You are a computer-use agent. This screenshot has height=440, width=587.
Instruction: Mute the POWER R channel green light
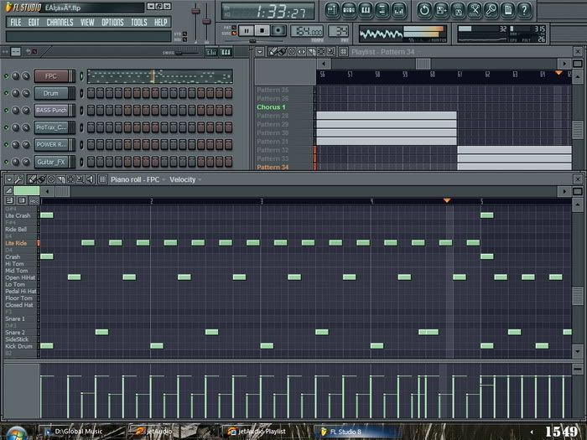tap(6, 145)
